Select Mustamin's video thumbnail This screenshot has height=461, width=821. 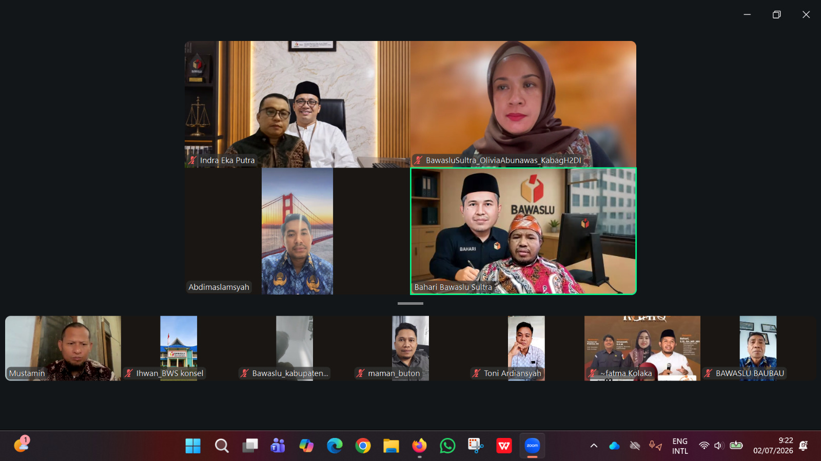tap(63, 348)
